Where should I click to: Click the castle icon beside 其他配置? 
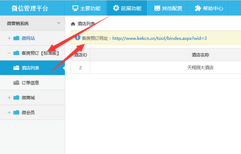click(157, 8)
